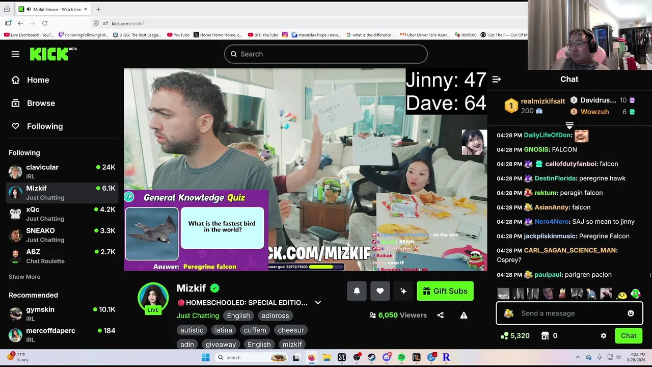The image size is (652, 367).
Task: Open chat settings gear icon
Action: pyautogui.click(x=604, y=336)
